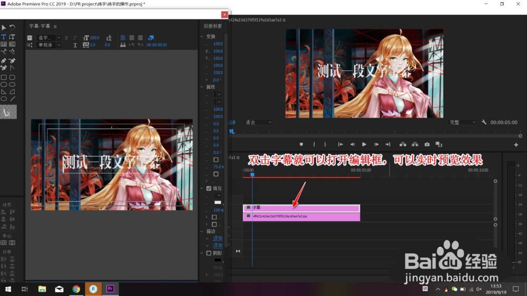This screenshot has width=527, height=296.
Task: Align title text to the right
Action: click(x=140, y=38)
